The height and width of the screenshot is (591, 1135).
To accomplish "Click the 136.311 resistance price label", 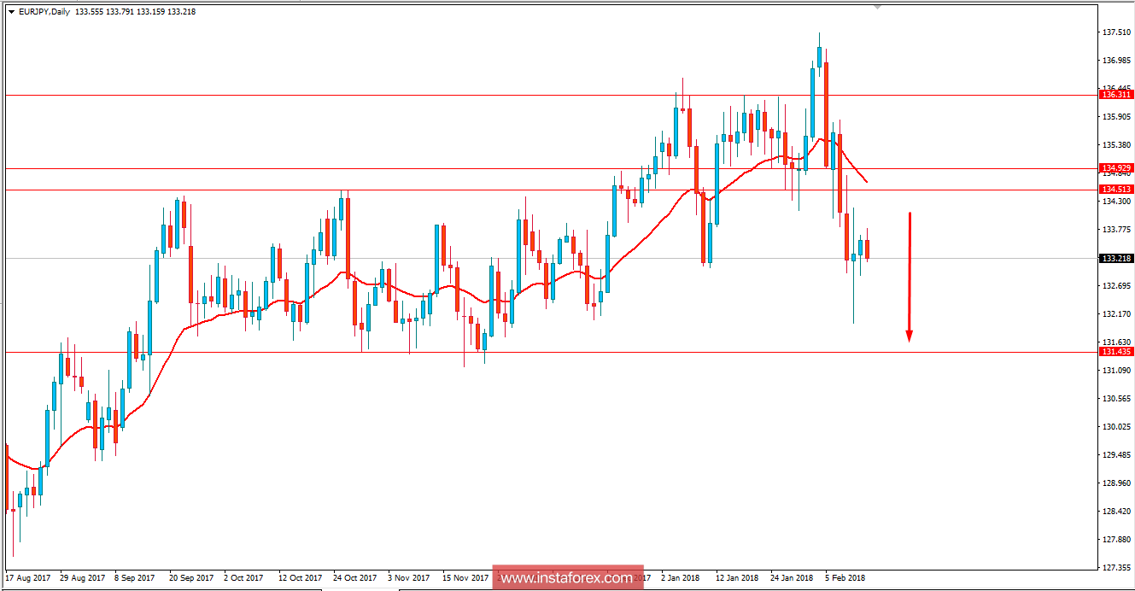I will (x=1115, y=96).
